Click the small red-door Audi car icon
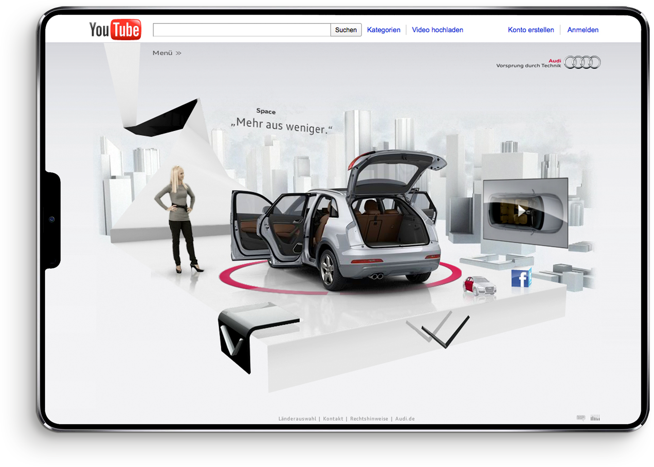 (x=479, y=286)
